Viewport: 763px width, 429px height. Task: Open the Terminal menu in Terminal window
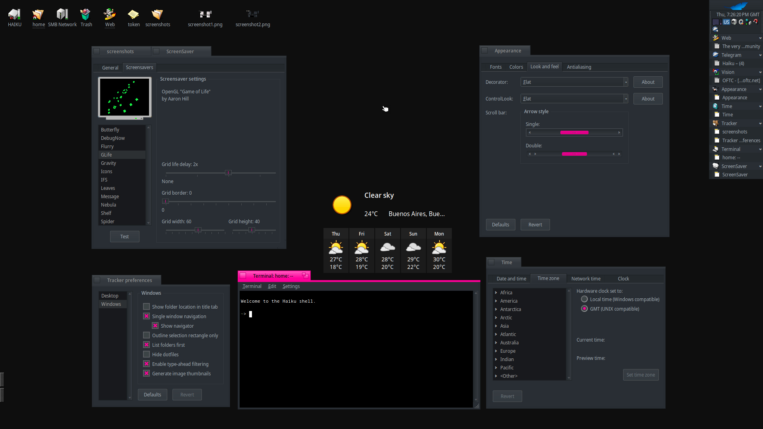tap(252, 286)
